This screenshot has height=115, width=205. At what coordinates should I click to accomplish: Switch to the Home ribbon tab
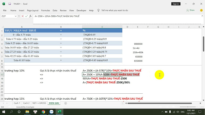tap(13, 10)
